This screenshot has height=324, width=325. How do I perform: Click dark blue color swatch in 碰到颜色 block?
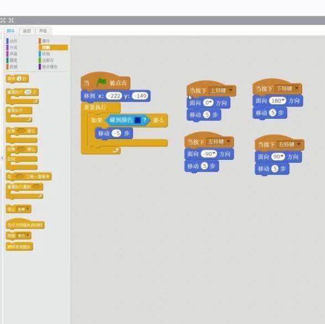138,120
